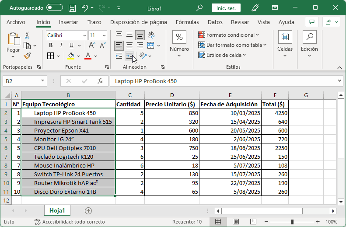Click the Cut scissors icon

27,35
